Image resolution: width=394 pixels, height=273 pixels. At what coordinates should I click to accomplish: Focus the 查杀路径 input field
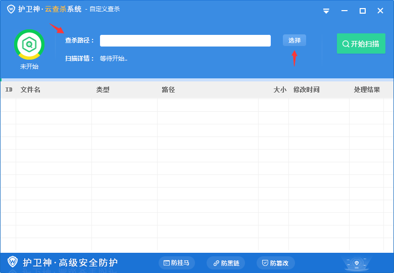coord(185,40)
